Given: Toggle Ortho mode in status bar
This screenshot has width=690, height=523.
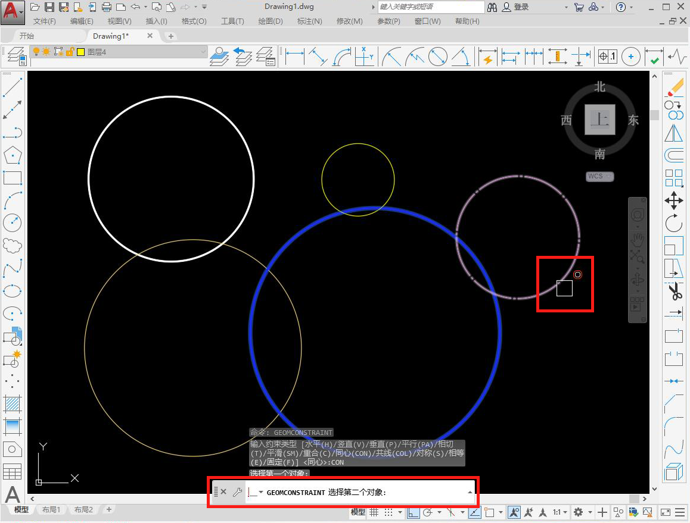Looking at the screenshot, I should [413, 512].
